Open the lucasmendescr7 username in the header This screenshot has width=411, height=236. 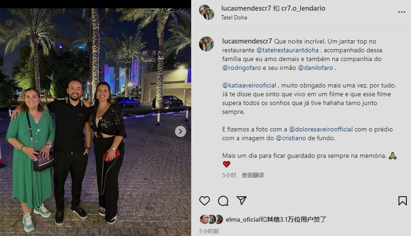[x=246, y=8]
